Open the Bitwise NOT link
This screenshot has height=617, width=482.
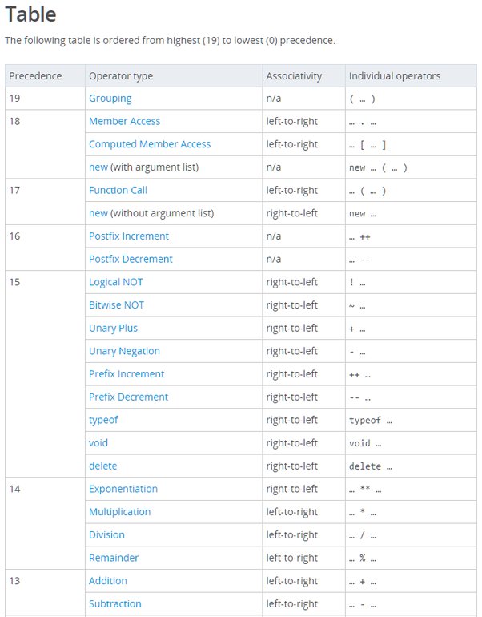(x=116, y=305)
